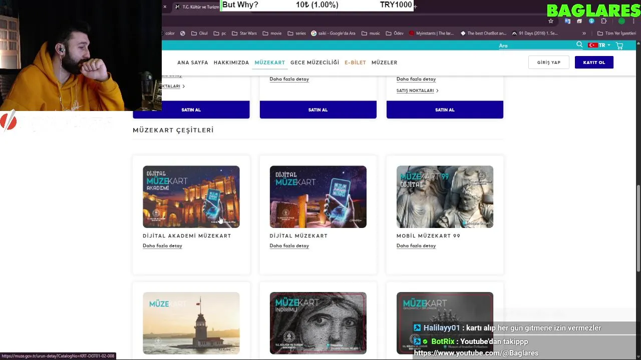Open the GECE MÜZECİLİĞİ menu item
Image resolution: width=641 pixels, height=360 pixels.
coord(314,62)
